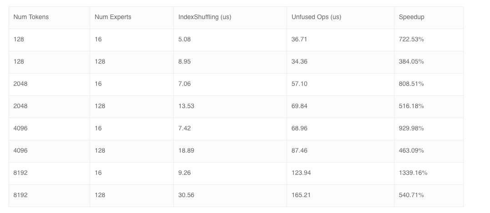Viewport: 490px width, 213px height.
Task: Select the Unfused Ops (us) header cell
Action: 340,17
